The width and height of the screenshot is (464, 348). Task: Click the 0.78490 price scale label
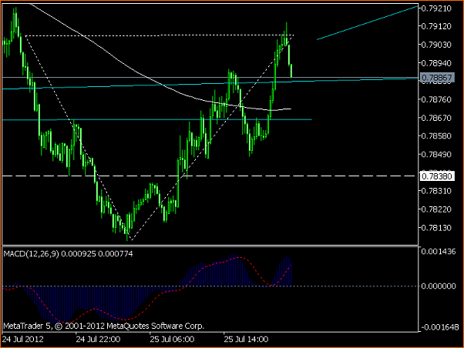click(436, 154)
